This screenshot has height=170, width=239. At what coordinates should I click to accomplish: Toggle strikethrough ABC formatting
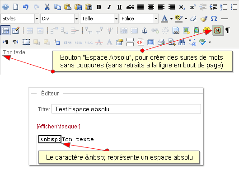130,7
